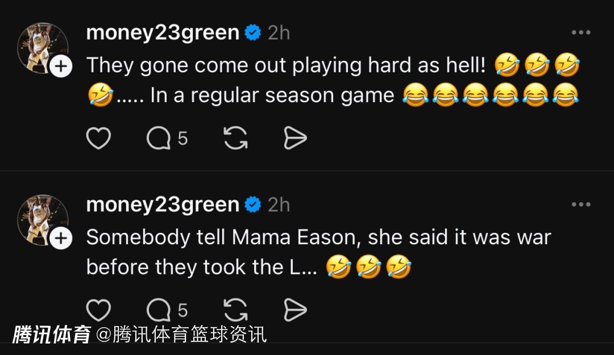Open the post text mentioning Mama Eason
Viewport: 614px width, 355px height.
coord(318,252)
